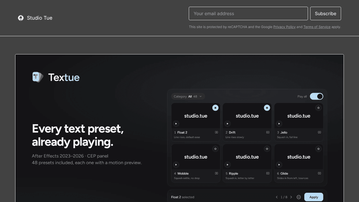This screenshot has height=202, width=359.
Task: Unfavorite the Drift preset star
Action: pos(267,108)
